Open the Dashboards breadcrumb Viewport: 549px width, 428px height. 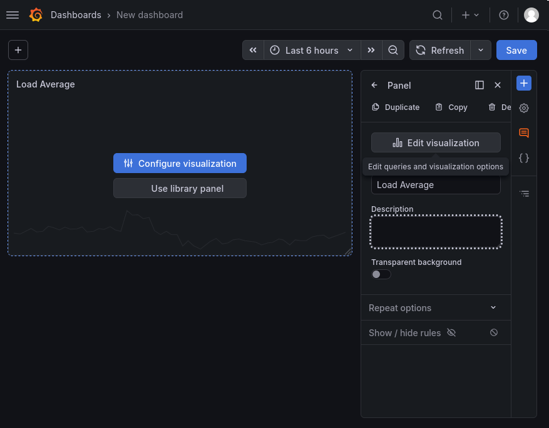[x=76, y=15]
